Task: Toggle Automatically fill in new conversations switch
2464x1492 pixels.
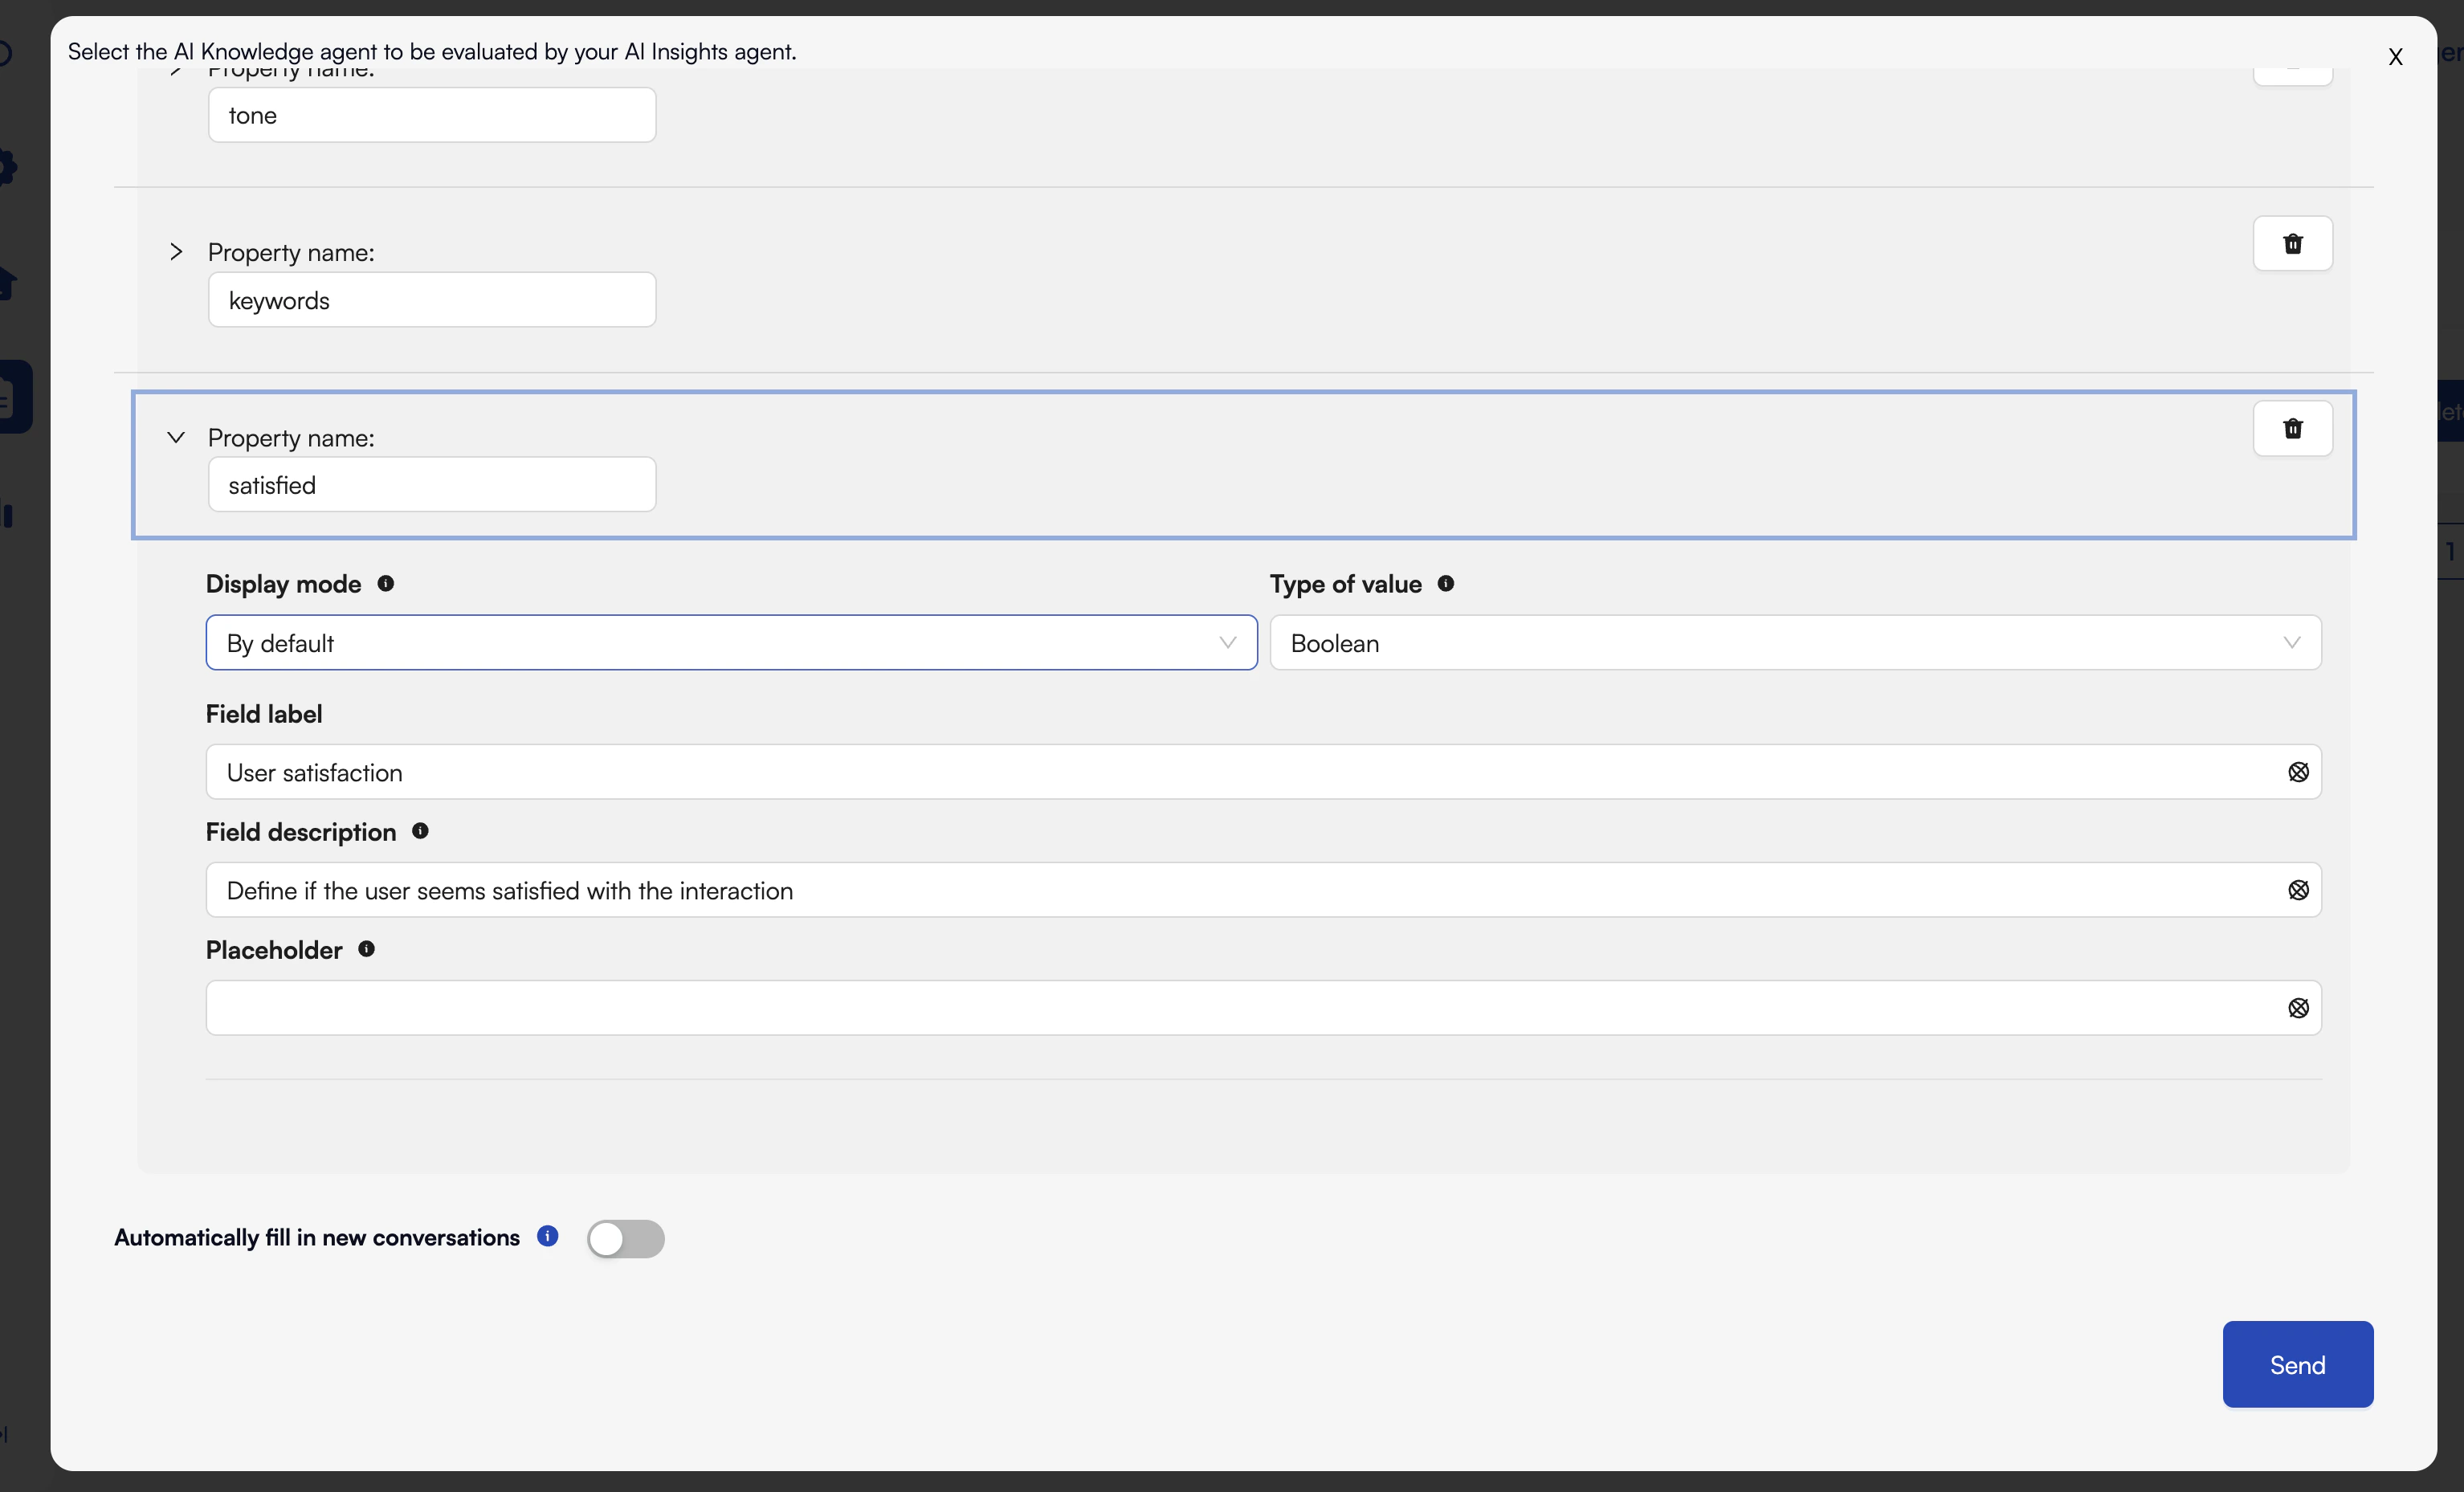Action: pyautogui.click(x=625, y=1238)
